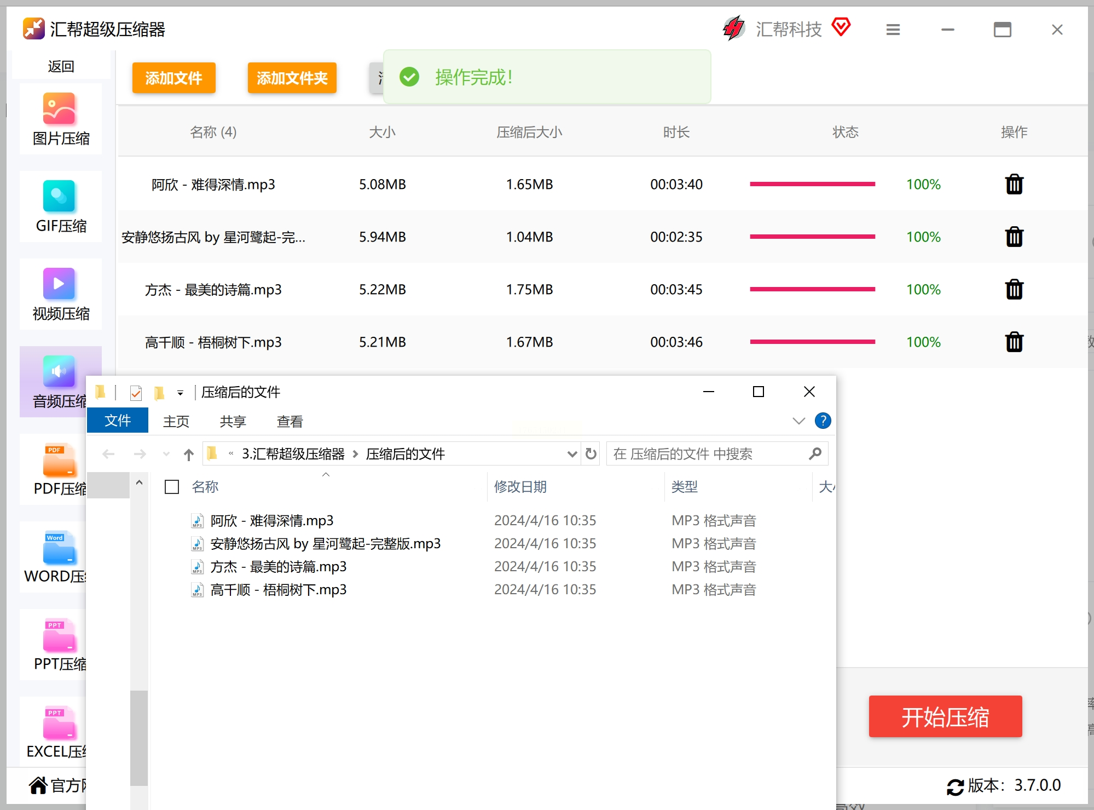Open the 文件 menu in Explorer
This screenshot has height=810, width=1094.
coord(118,421)
